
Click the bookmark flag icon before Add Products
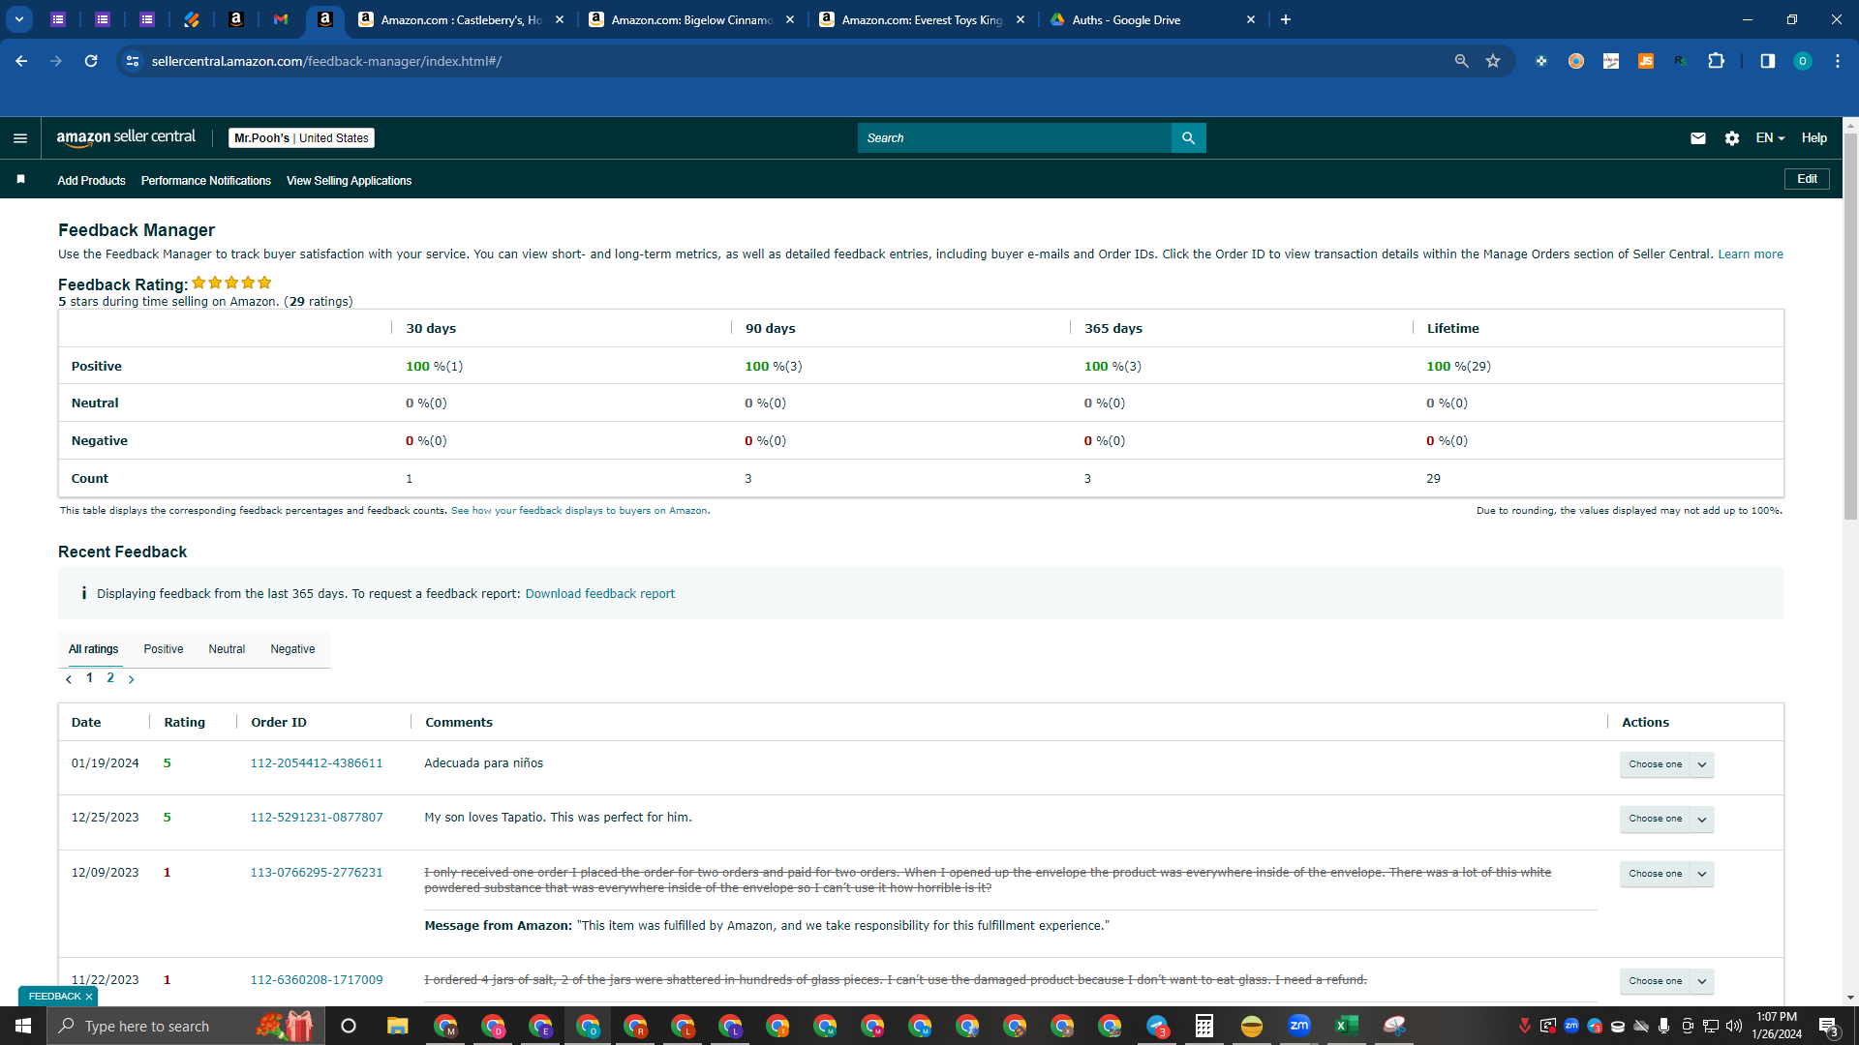20,180
